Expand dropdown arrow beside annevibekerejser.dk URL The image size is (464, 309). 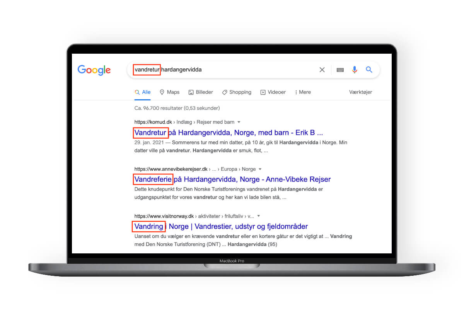point(260,169)
